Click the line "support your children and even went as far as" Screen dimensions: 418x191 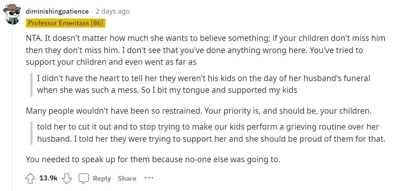tap(111, 61)
